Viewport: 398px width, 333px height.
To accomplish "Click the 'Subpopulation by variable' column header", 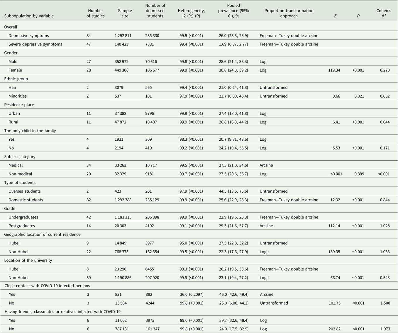I will 29,16.
